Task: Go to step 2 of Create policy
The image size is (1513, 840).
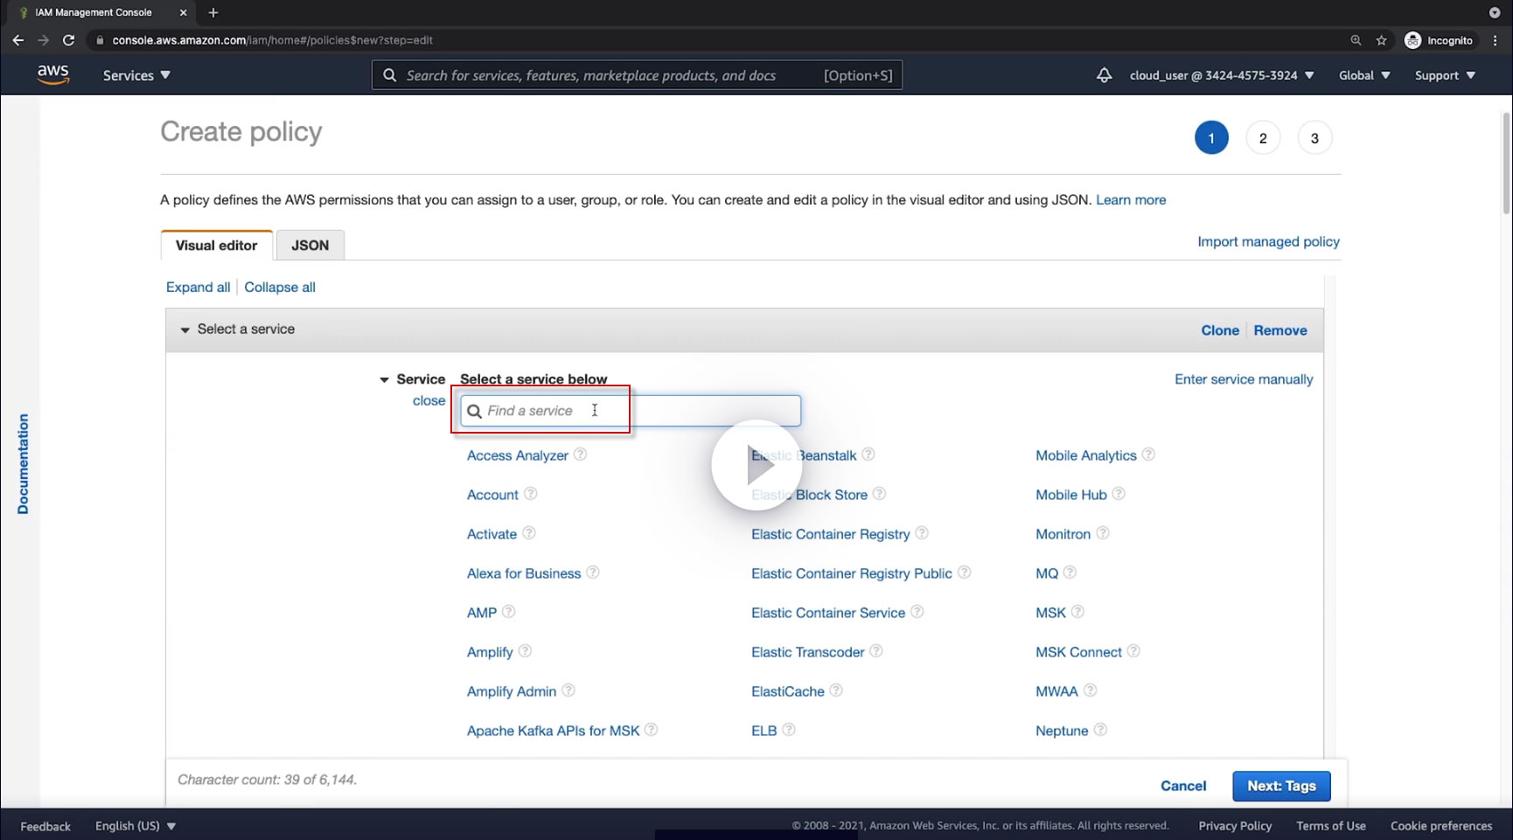Action: pyautogui.click(x=1263, y=138)
